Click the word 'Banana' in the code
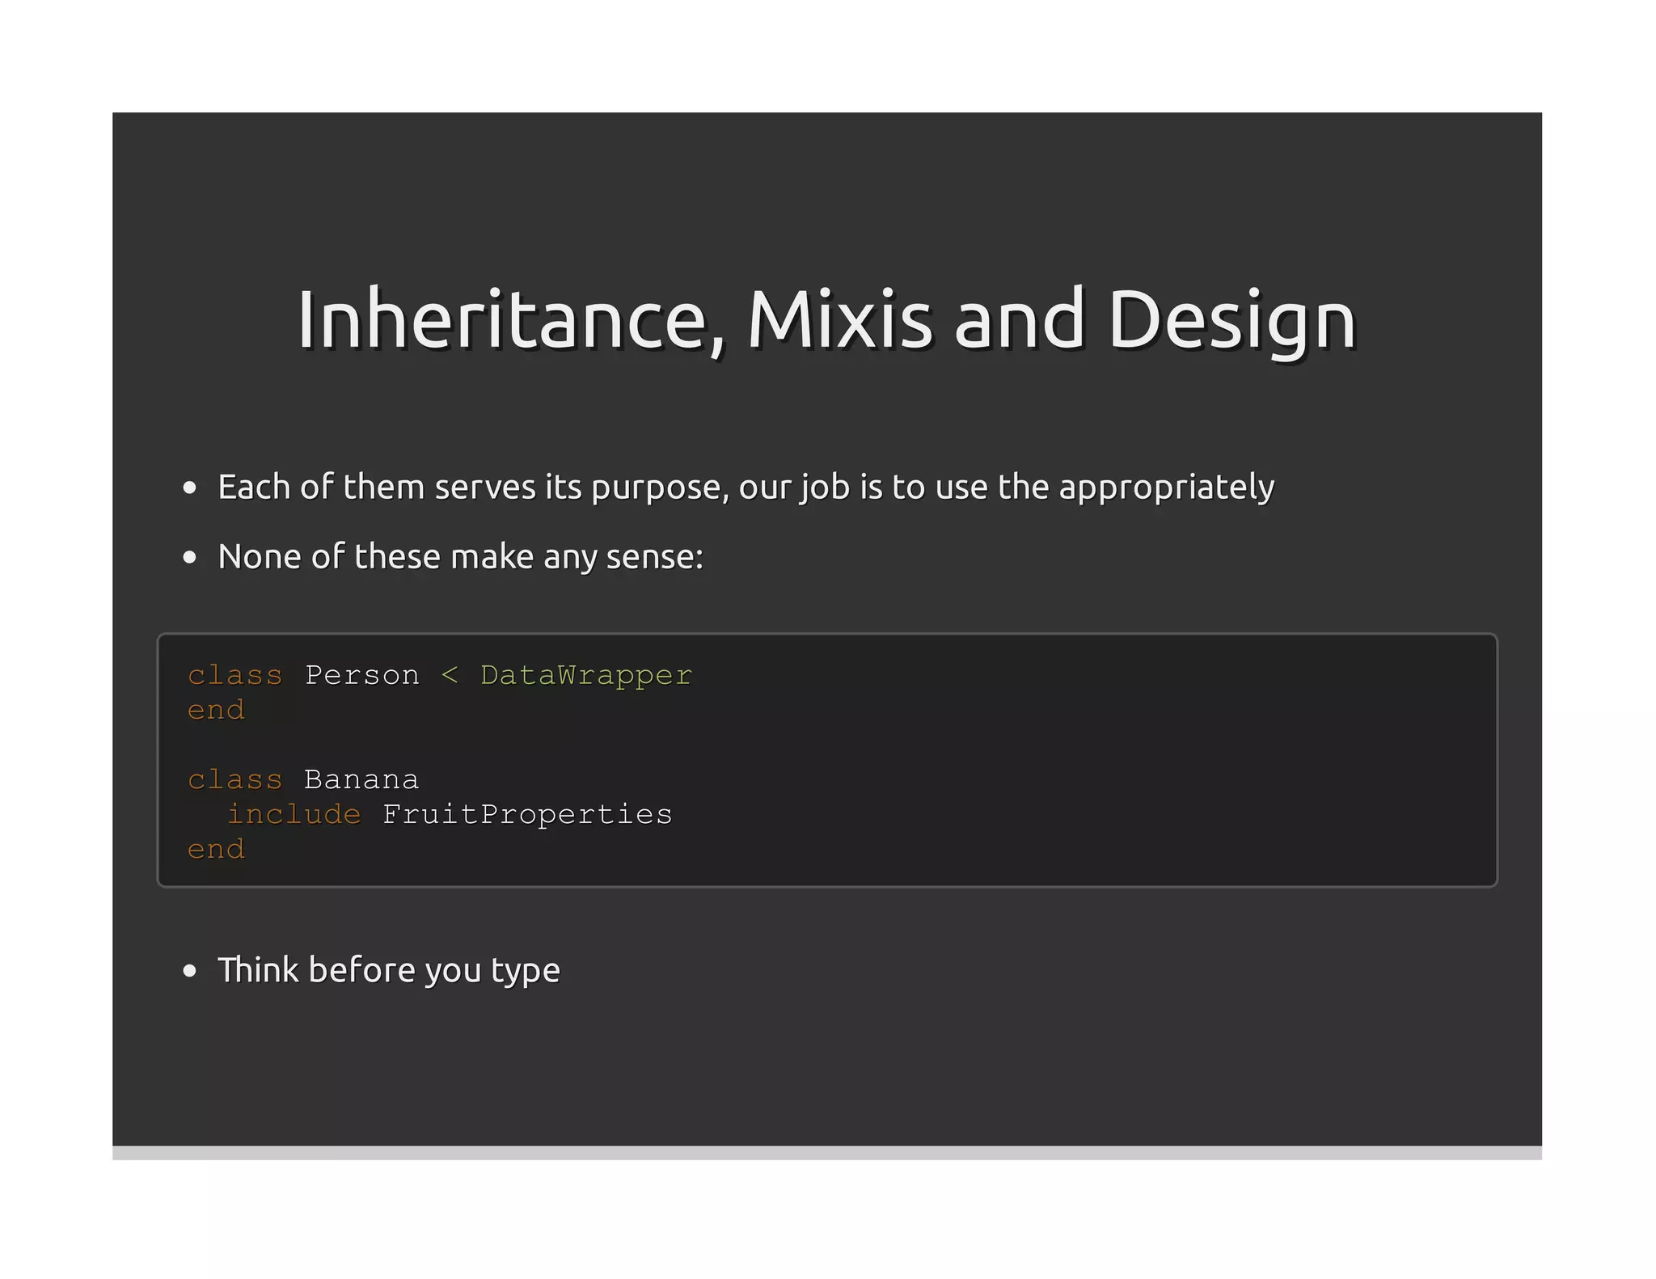1656x1279 pixels. (x=361, y=779)
